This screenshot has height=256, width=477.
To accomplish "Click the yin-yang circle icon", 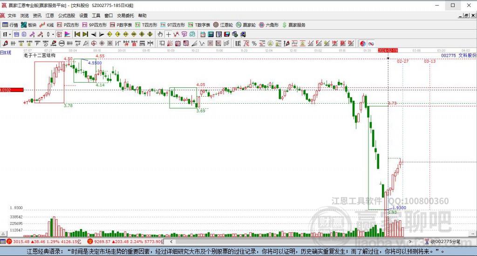I will click(x=362, y=43).
